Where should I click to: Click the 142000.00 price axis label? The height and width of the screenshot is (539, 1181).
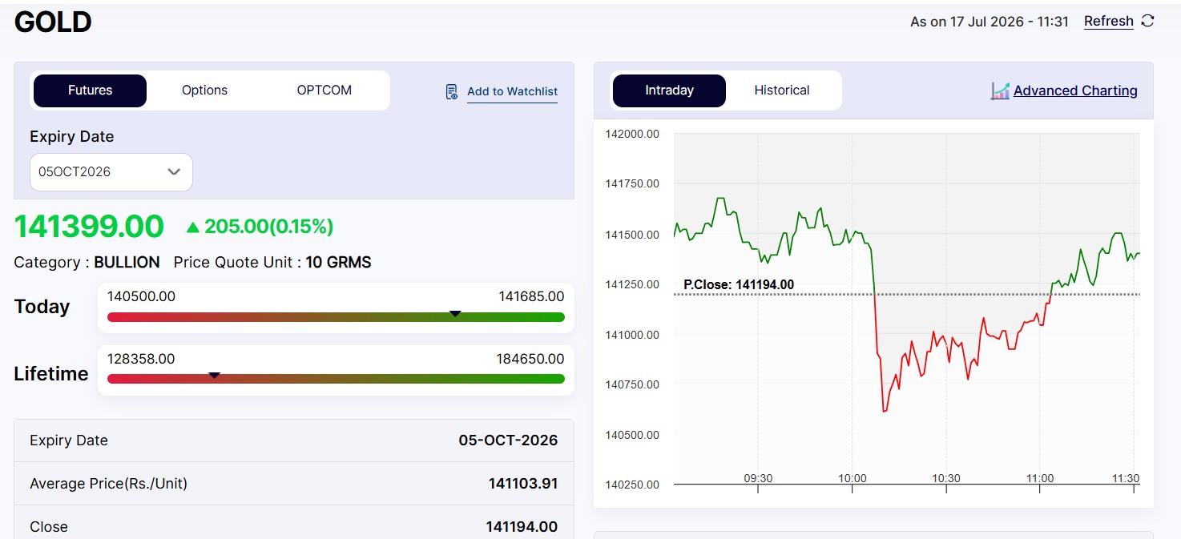pos(632,134)
